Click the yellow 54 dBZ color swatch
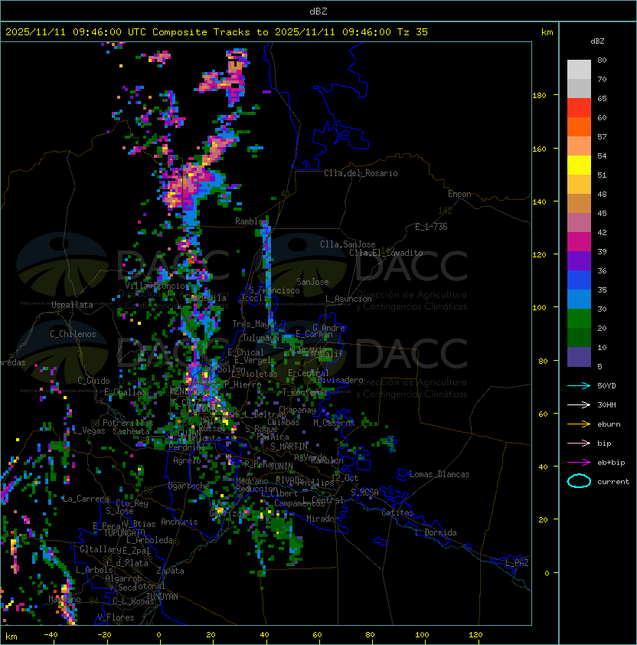 click(579, 165)
